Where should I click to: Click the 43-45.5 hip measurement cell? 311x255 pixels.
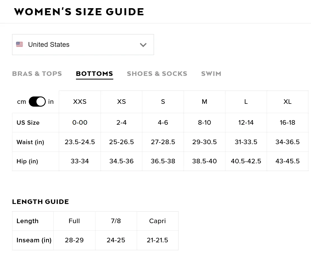point(287,161)
